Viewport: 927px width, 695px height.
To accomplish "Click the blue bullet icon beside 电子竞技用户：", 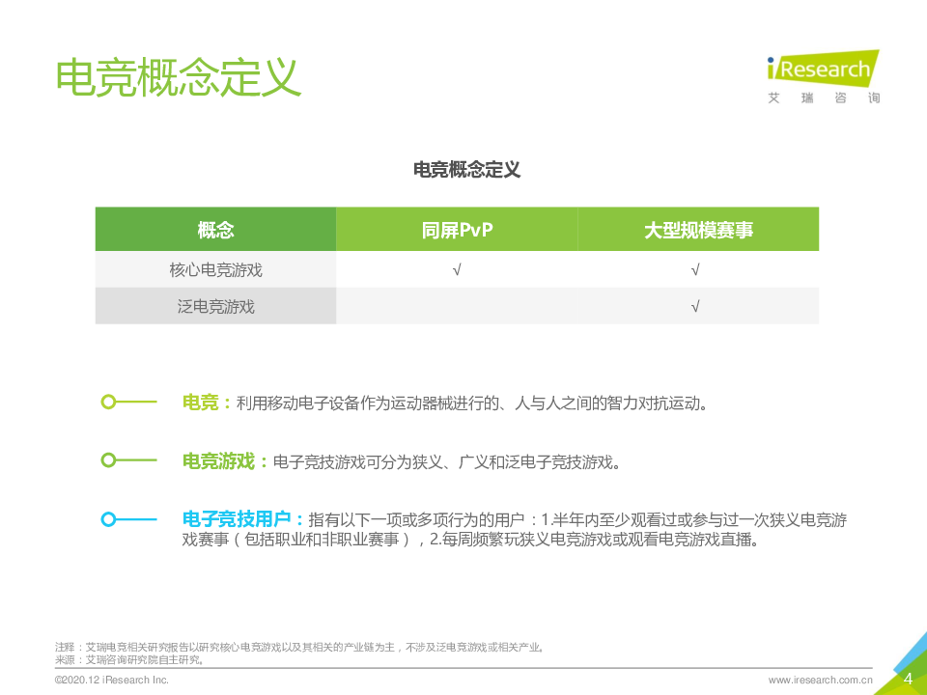I will pyautogui.click(x=109, y=519).
